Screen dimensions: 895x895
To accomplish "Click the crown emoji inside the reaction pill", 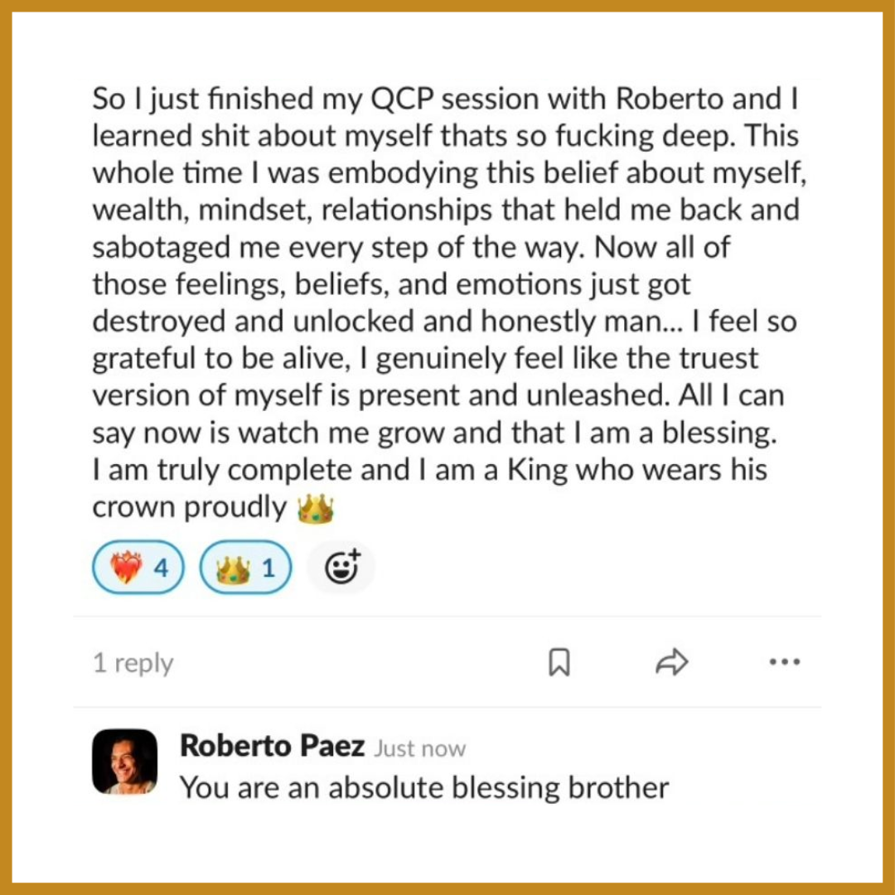I will (233, 569).
